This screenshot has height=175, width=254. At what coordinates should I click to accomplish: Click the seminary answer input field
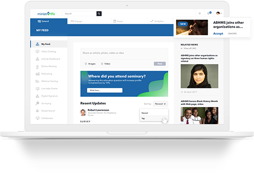[x=105, y=90]
